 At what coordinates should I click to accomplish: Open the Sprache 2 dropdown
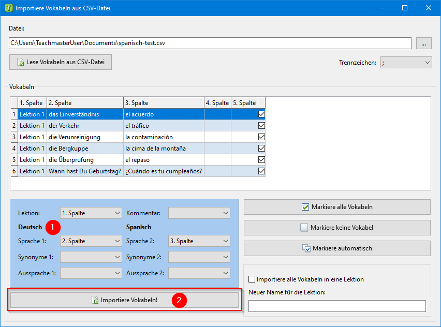click(x=199, y=241)
